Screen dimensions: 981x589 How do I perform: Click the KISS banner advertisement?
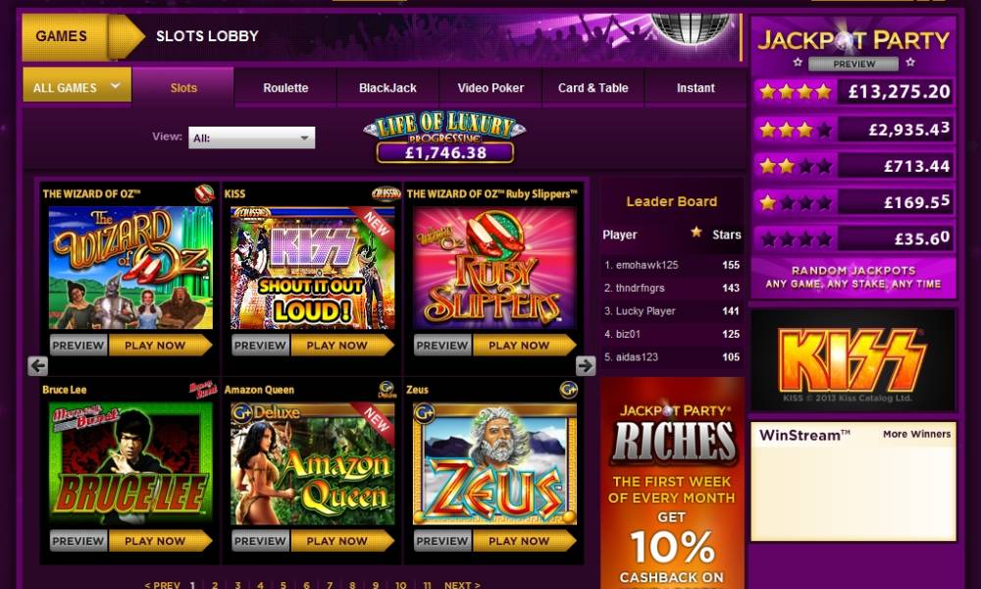pos(852,360)
